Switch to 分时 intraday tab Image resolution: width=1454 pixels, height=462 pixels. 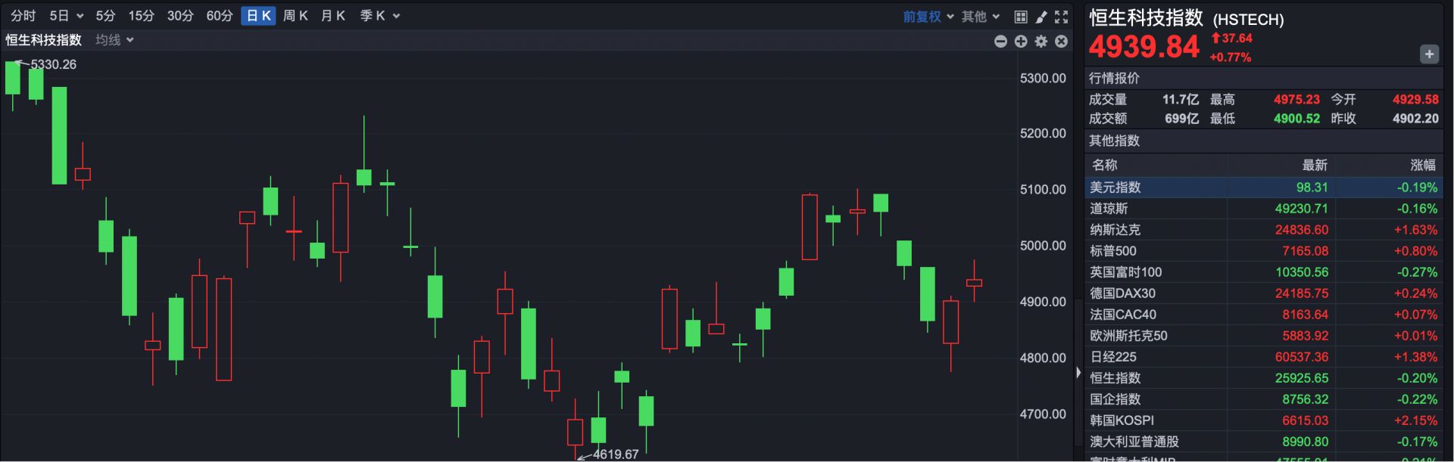pyautogui.click(x=23, y=16)
